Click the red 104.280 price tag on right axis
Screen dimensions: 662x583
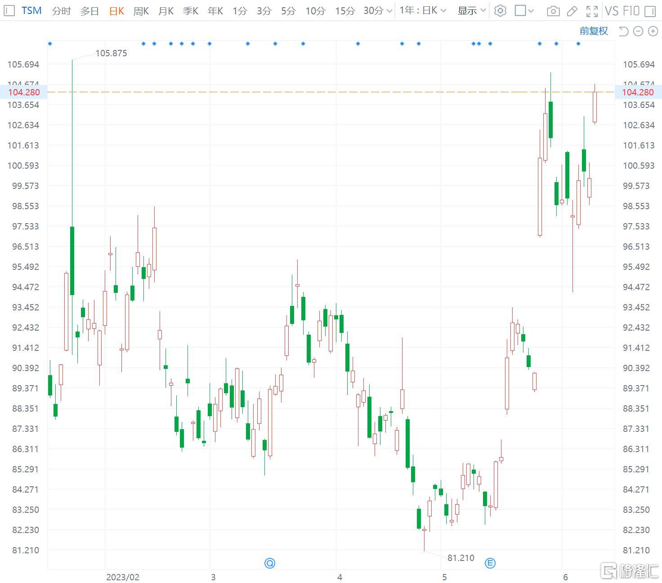pyautogui.click(x=638, y=92)
